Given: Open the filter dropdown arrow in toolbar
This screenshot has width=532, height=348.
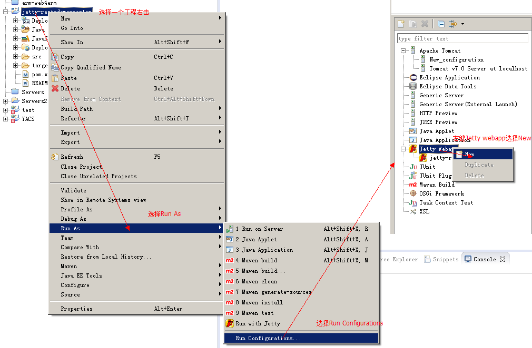Looking at the screenshot, I should (462, 24).
